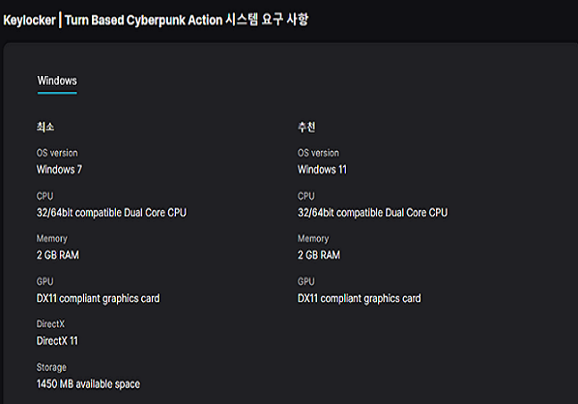Click the recommended Memory label
The width and height of the screenshot is (578, 404).
(314, 239)
